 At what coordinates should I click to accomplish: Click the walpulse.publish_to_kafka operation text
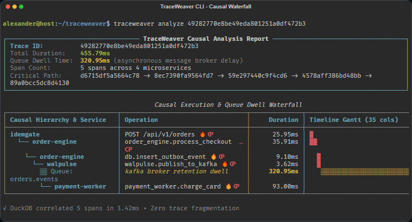point(171,164)
